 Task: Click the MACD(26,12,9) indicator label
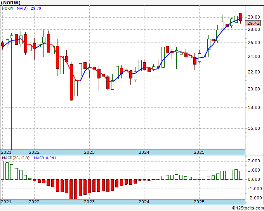coord(16,158)
